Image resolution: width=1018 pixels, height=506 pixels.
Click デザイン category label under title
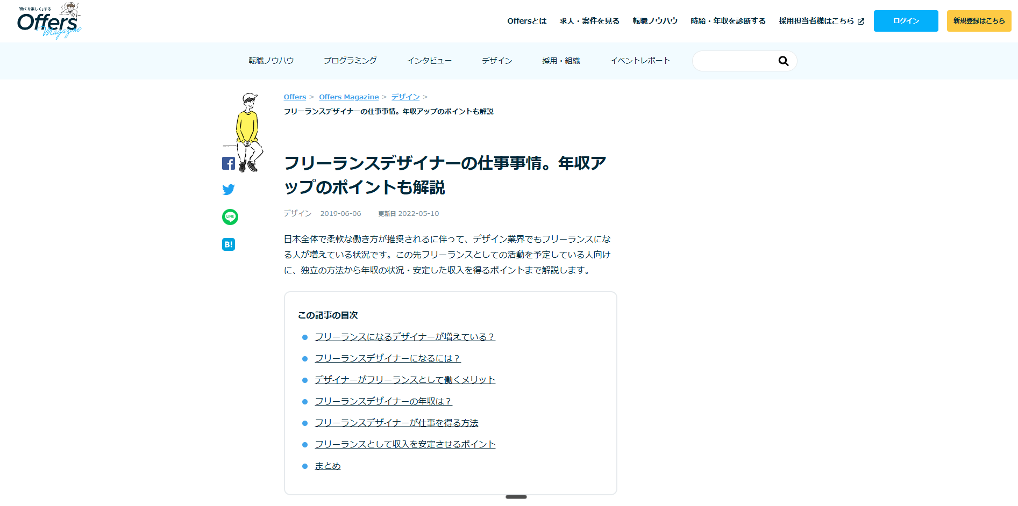(298, 214)
